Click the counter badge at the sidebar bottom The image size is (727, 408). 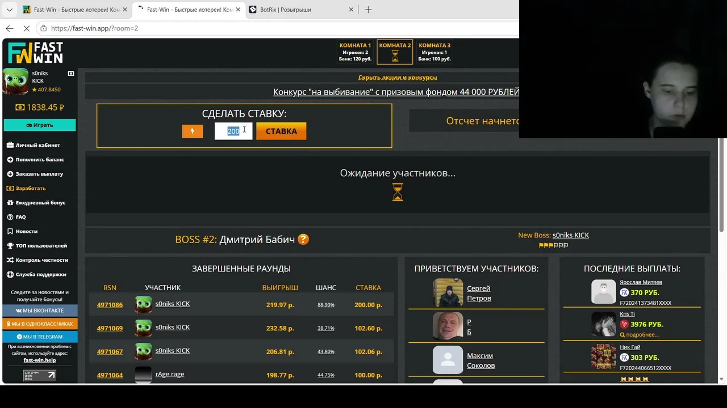(39, 375)
